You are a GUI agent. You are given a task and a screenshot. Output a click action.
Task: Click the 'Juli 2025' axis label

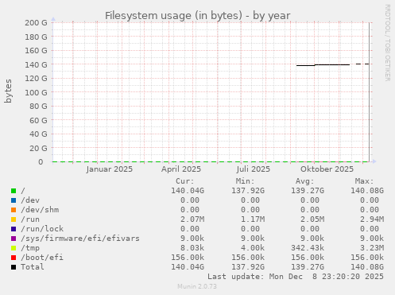[x=254, y=169]
